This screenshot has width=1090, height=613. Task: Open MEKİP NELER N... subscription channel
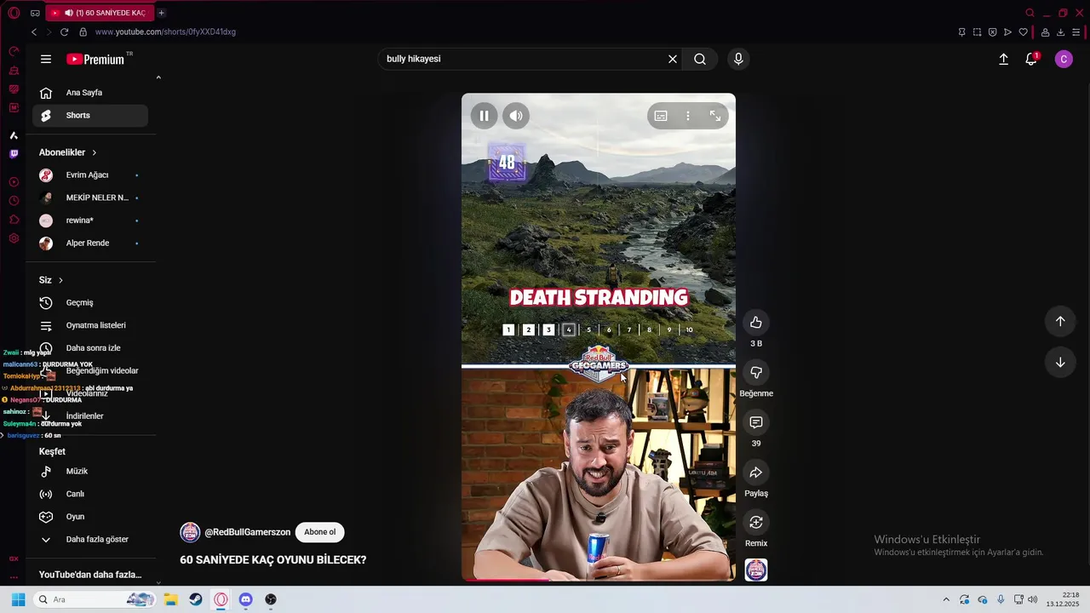coord(90,198)
